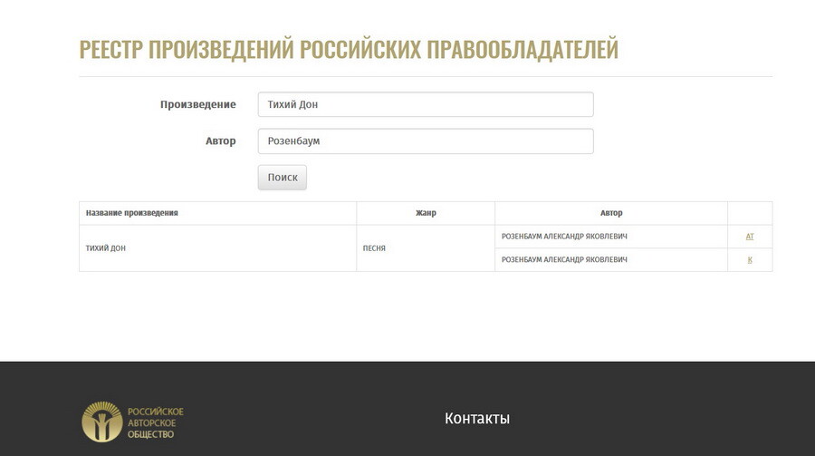Open the АТ link in first author row
This screenshot has height=456, width=815.
pyautogui.click(x=750, y=237)
